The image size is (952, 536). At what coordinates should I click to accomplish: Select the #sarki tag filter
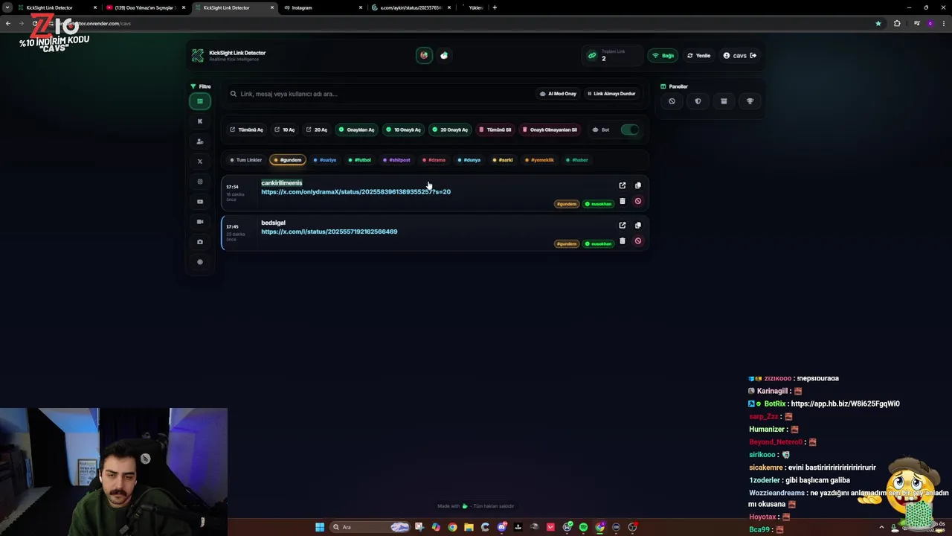tap(503, 160)
